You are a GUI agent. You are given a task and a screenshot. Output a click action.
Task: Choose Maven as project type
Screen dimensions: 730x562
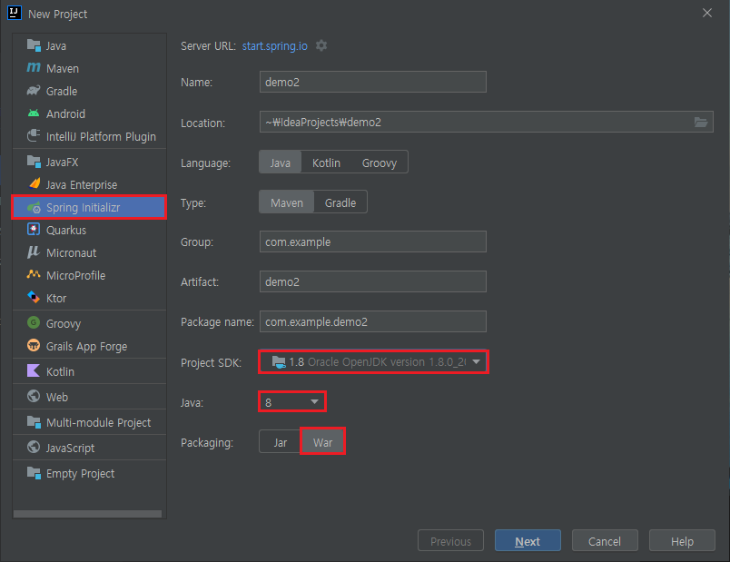pyautogui.click(x=287, y=202)
